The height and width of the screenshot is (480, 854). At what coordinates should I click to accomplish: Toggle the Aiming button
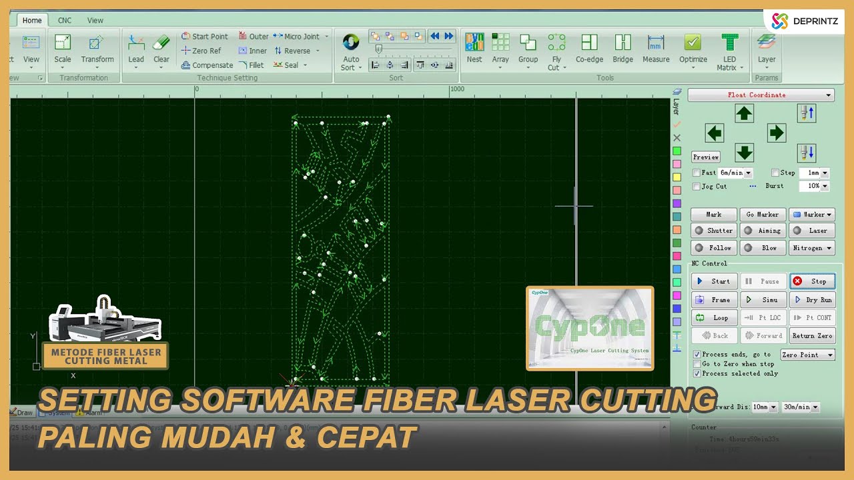point(763,231)
